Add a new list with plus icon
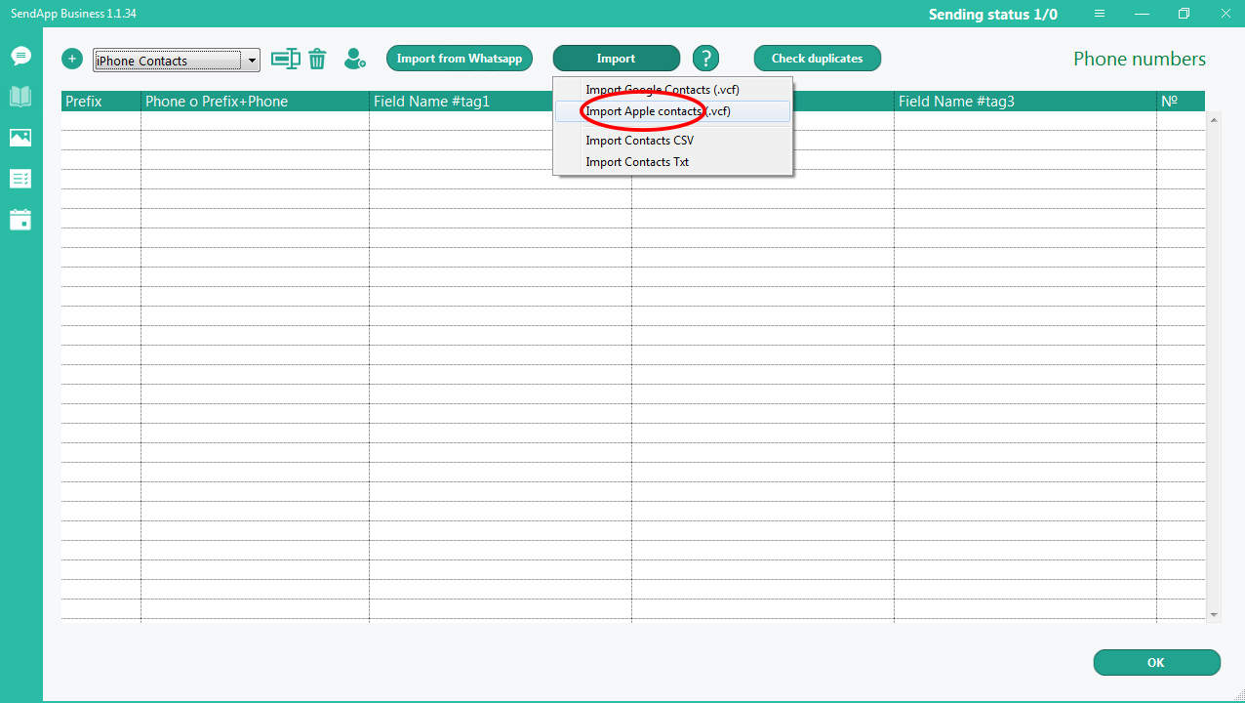 pos(72,59)
